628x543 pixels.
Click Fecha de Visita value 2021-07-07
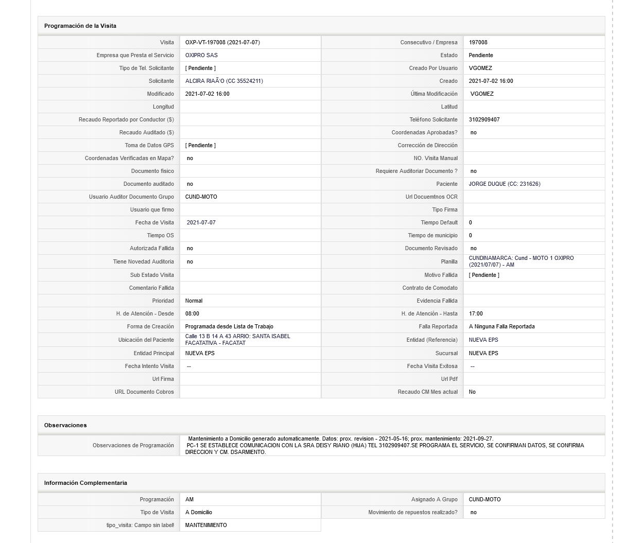(x=201, y=222)
